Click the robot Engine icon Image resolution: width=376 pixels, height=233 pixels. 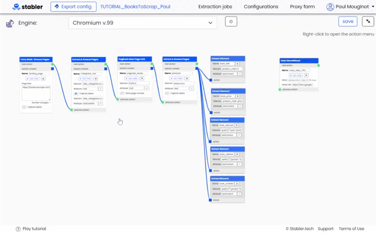tap(10, 23)
